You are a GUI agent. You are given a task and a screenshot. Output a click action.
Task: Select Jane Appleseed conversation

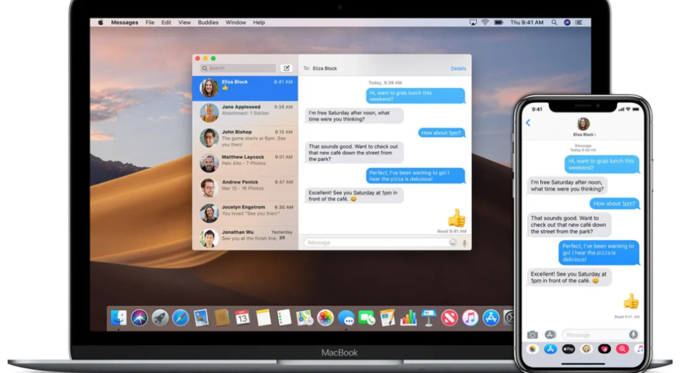pyautogui.click(x=245, y=113)
